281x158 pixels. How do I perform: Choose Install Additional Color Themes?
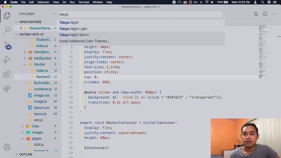pos(140,41)
